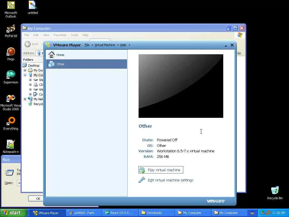Click the Other VM icon in library
The image size is (289, 217).
click(51, 64)
